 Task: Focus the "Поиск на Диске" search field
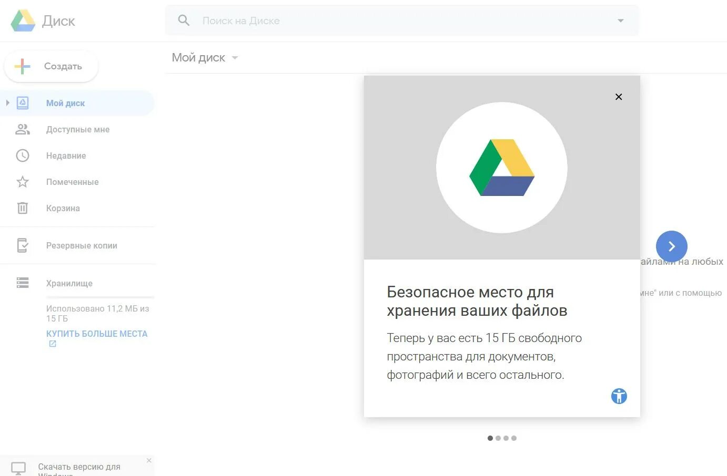(402, 20)
